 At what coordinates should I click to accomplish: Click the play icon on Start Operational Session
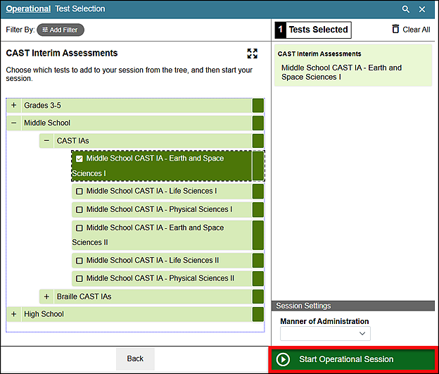click(283, 359)
